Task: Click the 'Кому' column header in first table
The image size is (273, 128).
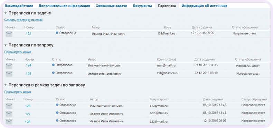Action: (x=168, y=28)
